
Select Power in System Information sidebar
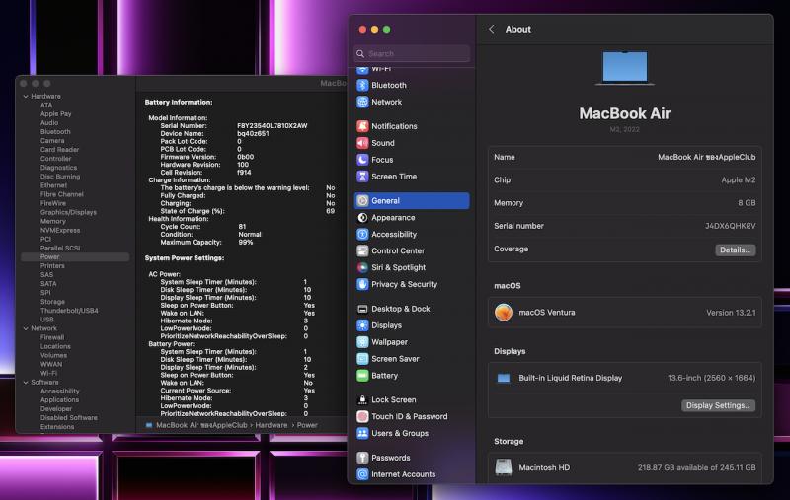click(x=75, y=257)
